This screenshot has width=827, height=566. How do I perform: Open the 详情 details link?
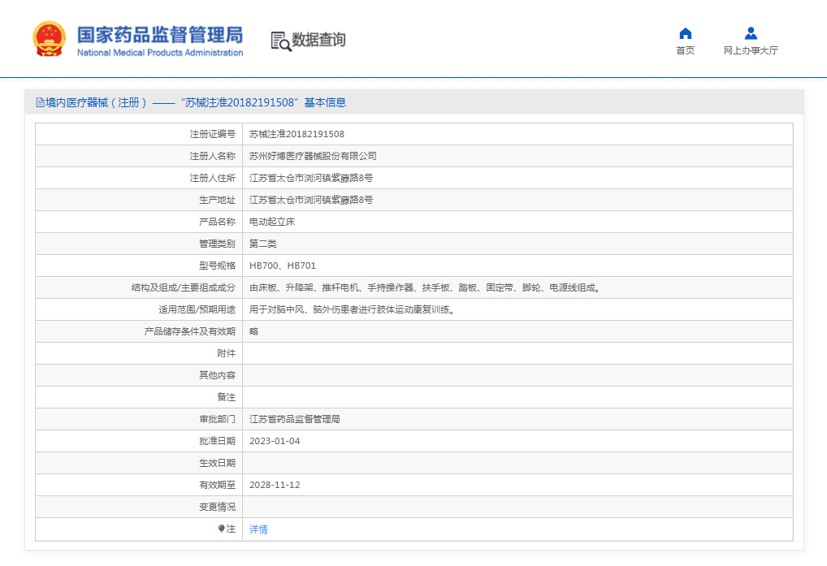point(258,529)
